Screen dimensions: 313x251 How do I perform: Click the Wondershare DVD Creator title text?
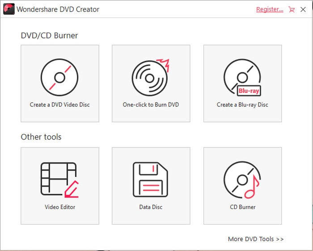coord(58,9)
